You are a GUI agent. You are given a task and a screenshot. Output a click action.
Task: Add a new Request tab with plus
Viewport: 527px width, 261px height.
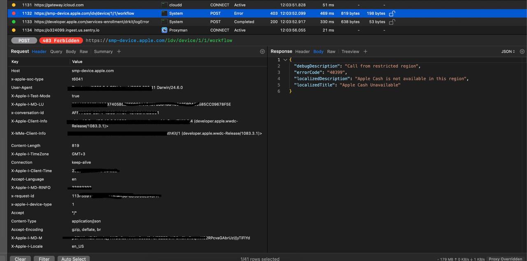coord(119,51)
